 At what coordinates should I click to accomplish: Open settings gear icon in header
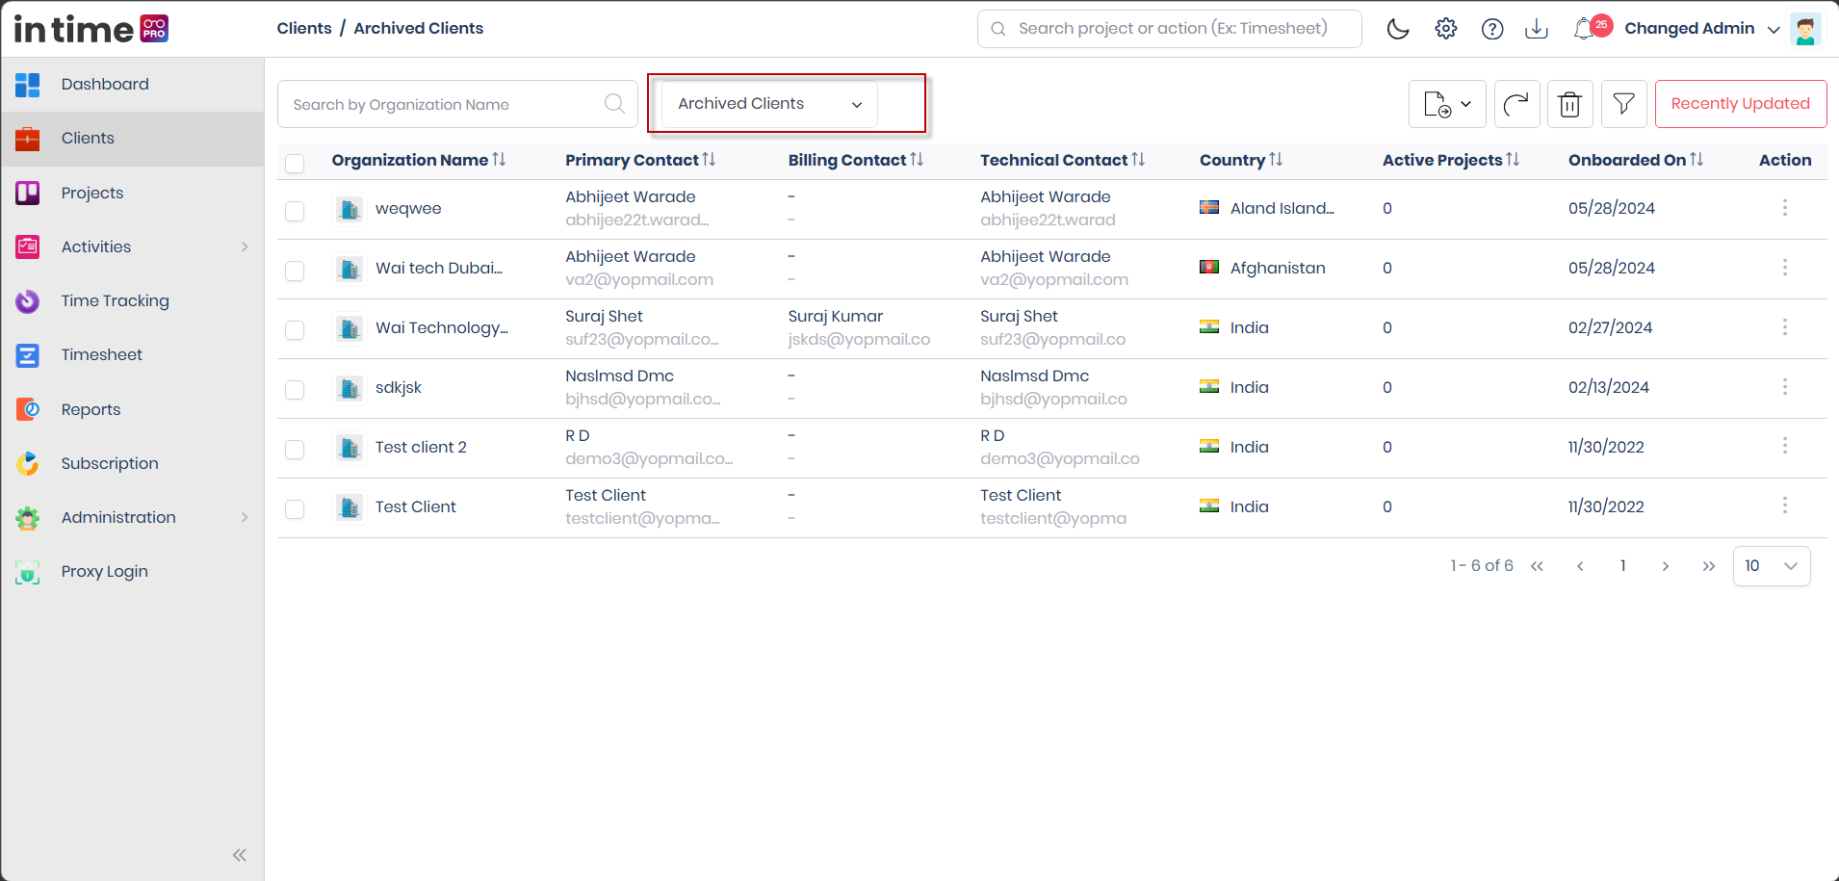click(1445, 29)
